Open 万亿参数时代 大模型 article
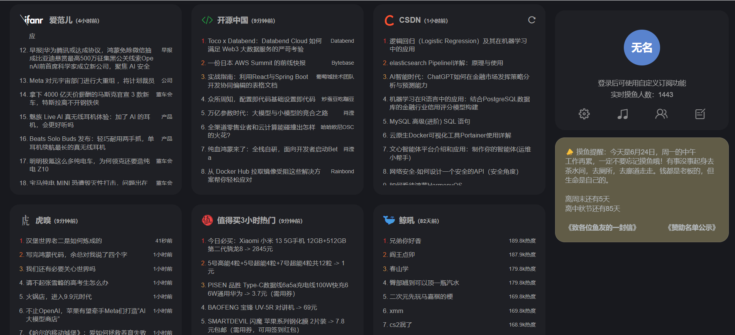The width and height of the screenshot is (735, 335). 268,113
